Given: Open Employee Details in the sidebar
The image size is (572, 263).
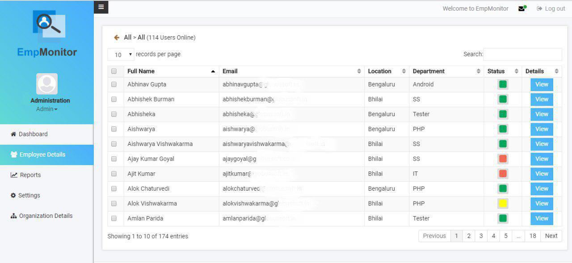Looking at the screenshot, I should (x=42, y=154).
